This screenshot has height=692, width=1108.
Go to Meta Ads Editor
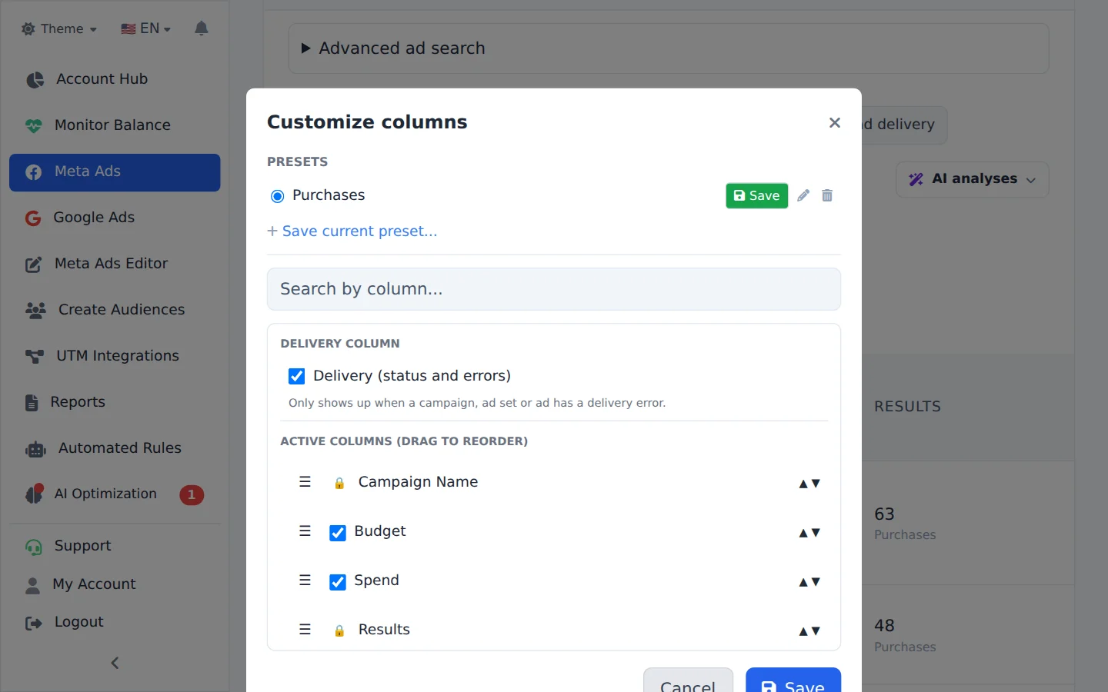tap(115, 264)
